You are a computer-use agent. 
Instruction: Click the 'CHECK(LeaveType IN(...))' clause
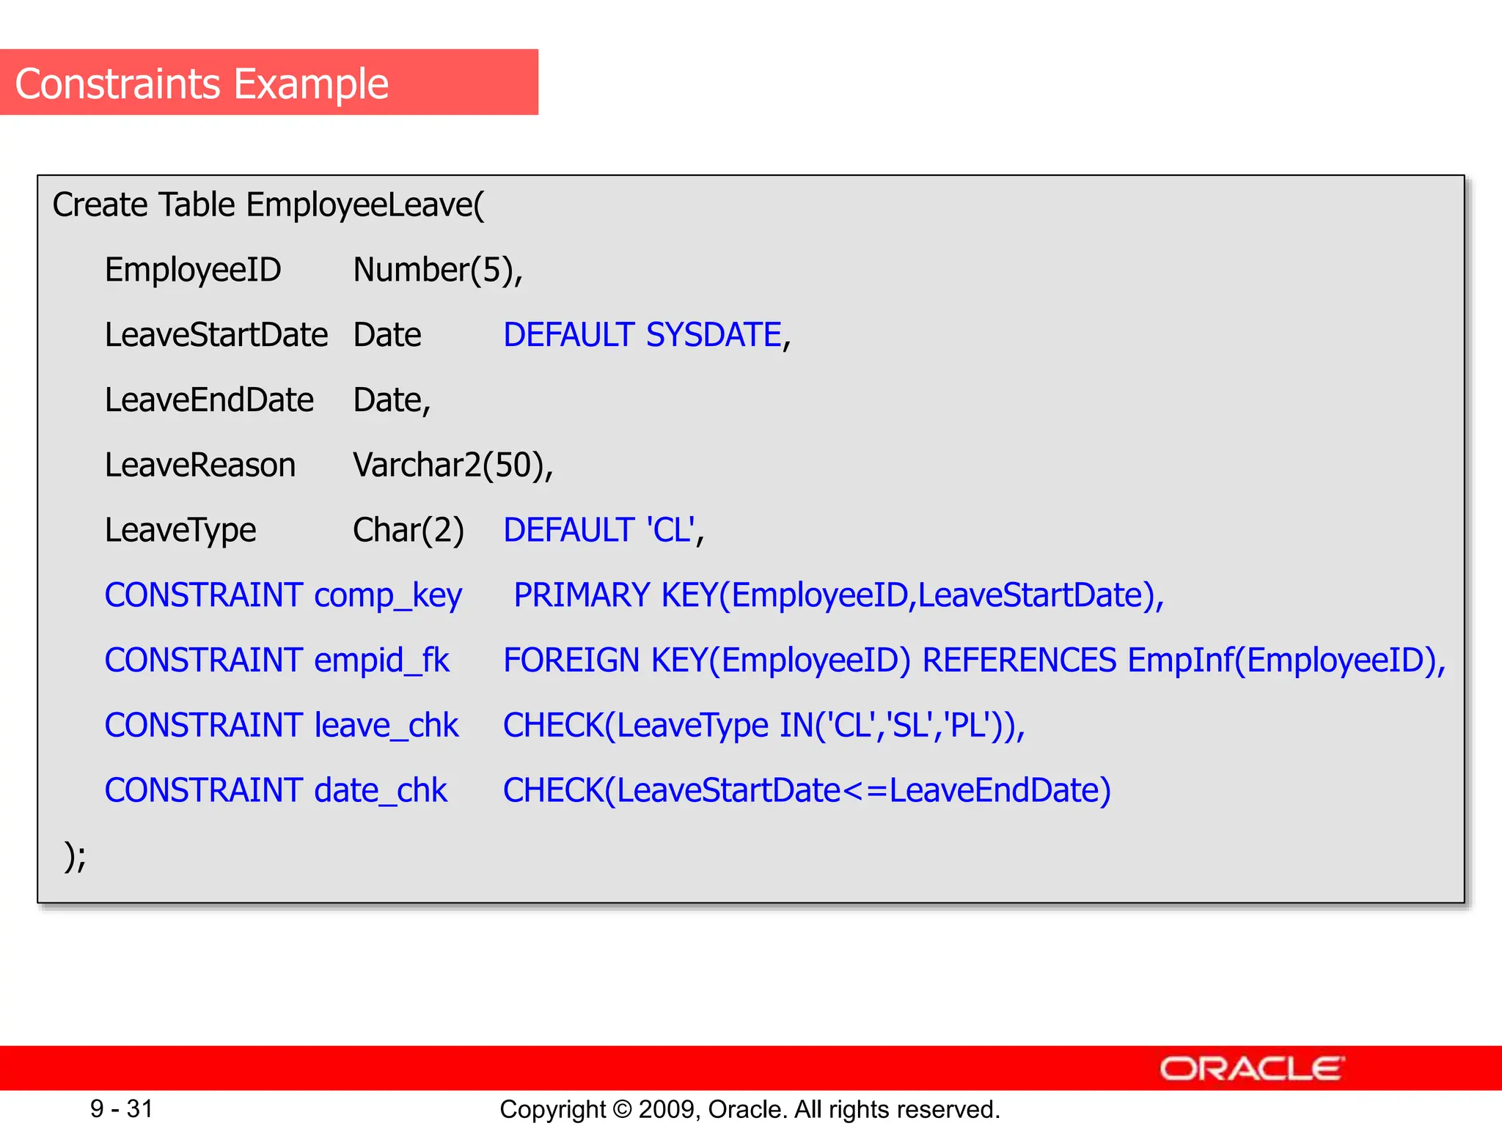(x=764, y=726)
